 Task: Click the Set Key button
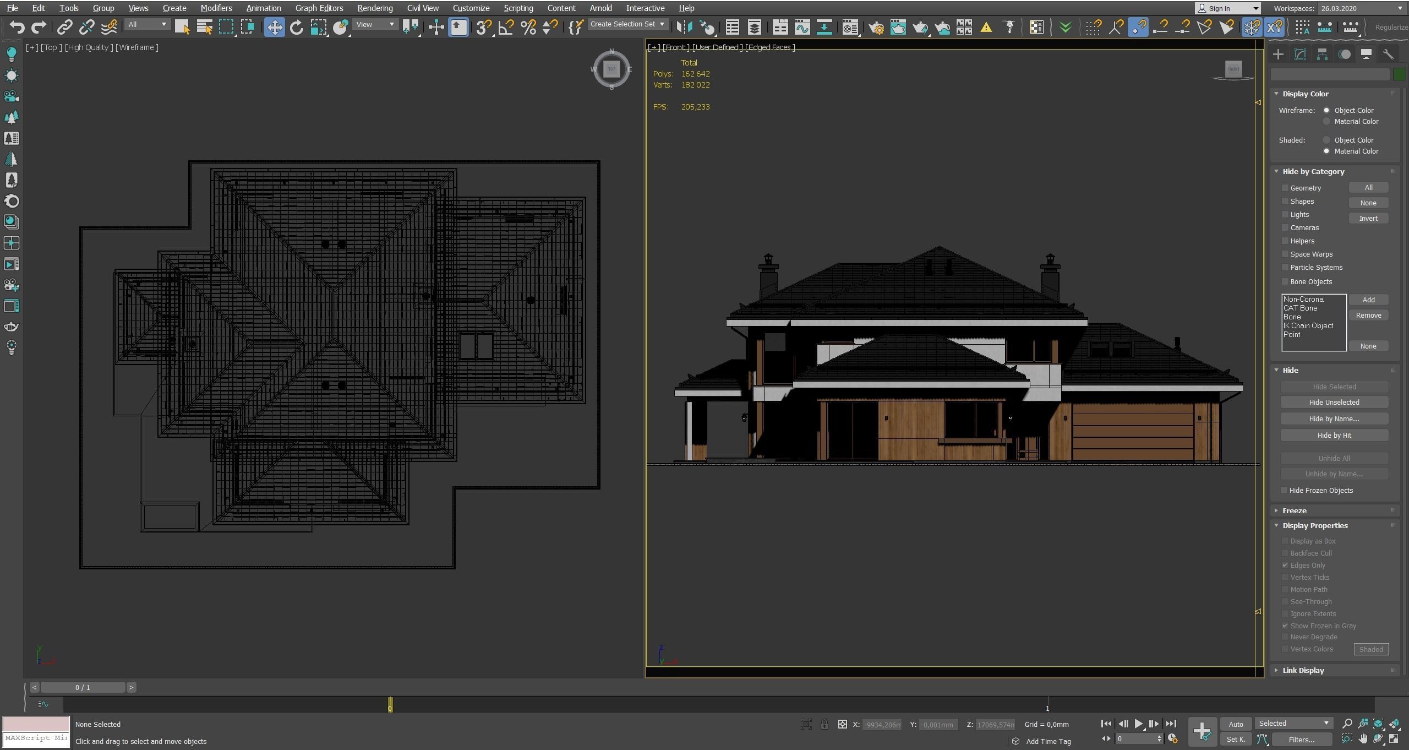[x=1236, y=740]
